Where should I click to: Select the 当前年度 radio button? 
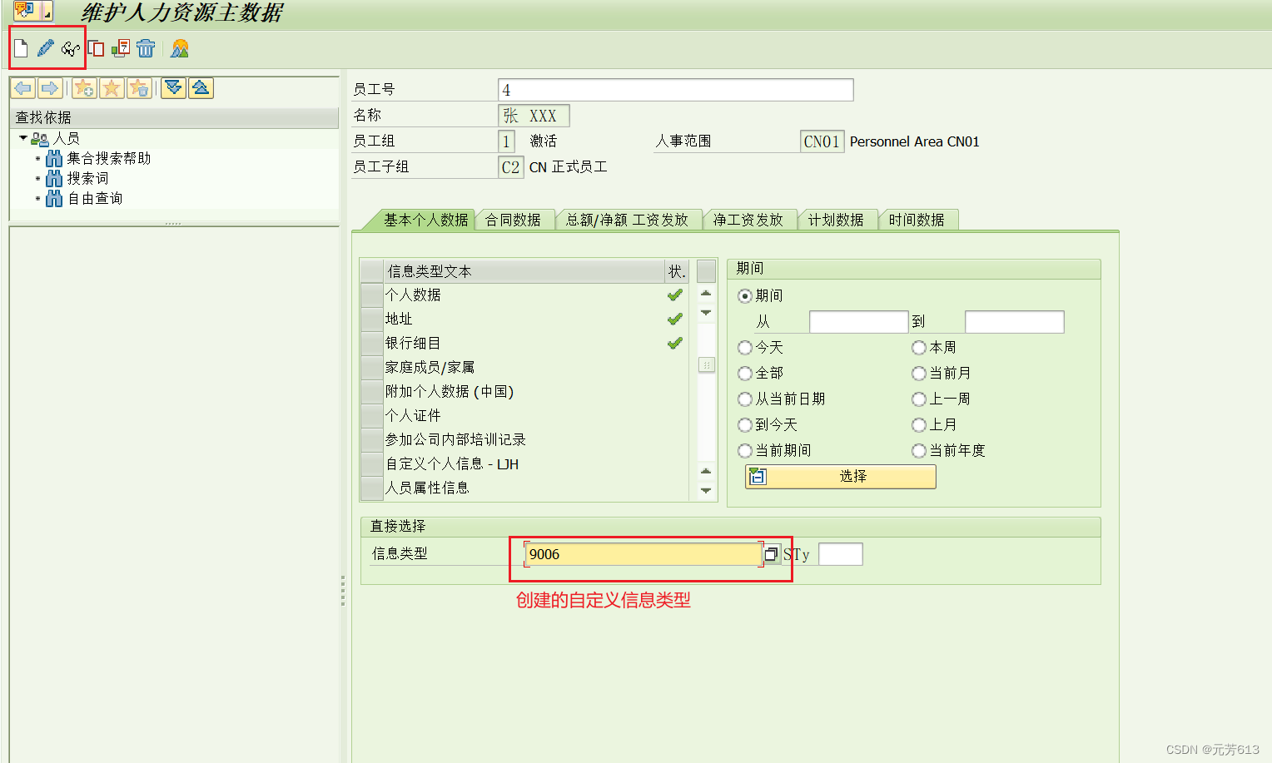pyautogui.click(x=919, y=451)
